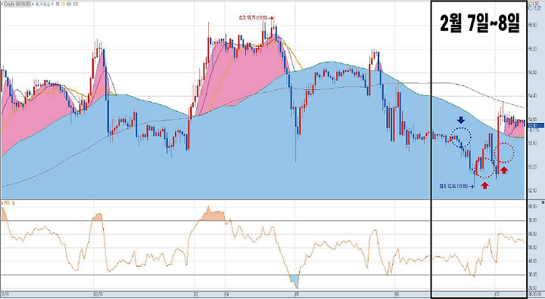Select the 120-period moving average label
The width and height of the screenshot is (545, 299).
(x=76, y=5)
